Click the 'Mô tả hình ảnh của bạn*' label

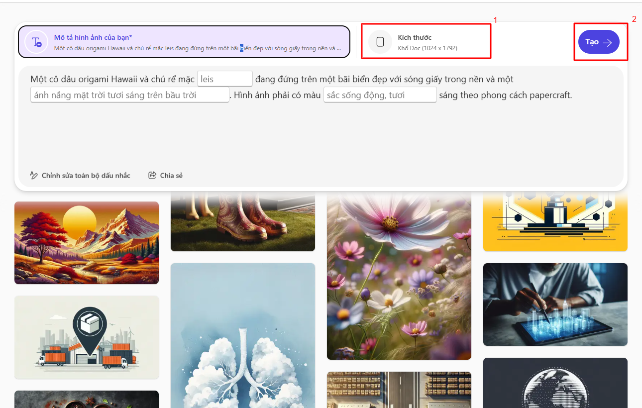pyautogui.click(x=93, y=37)
